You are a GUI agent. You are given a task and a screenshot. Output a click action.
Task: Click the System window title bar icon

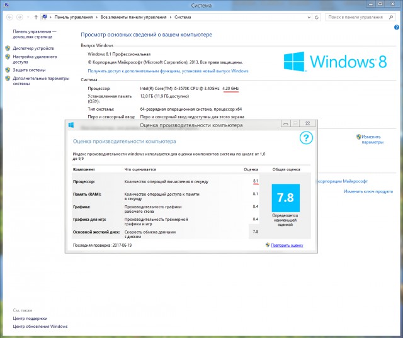(6, 4)
